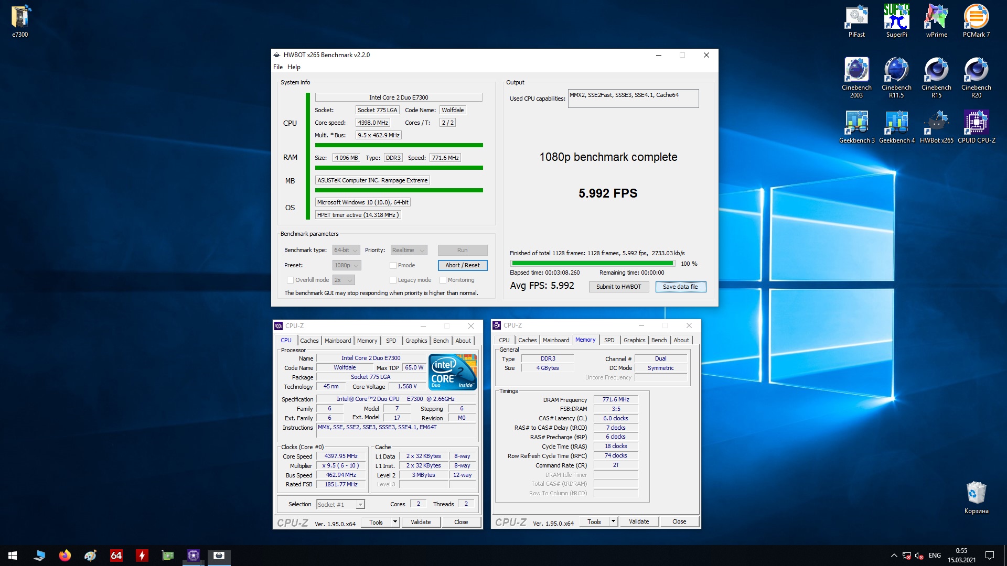The image size is (1007, 566).
Task: Click the 5.992 FPS result text
Action: pos(608,193)
